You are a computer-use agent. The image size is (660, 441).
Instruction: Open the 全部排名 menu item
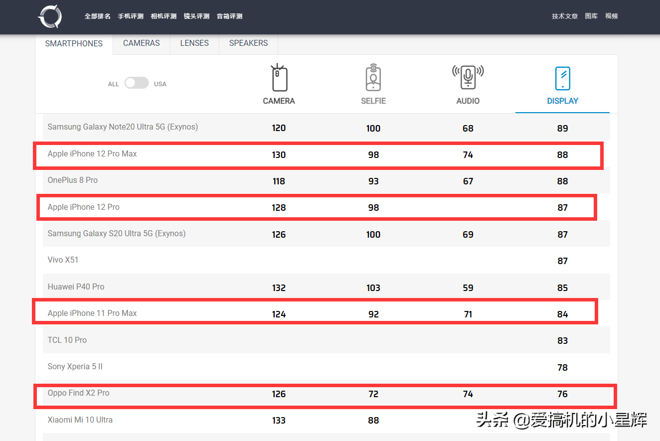[97, 16]
